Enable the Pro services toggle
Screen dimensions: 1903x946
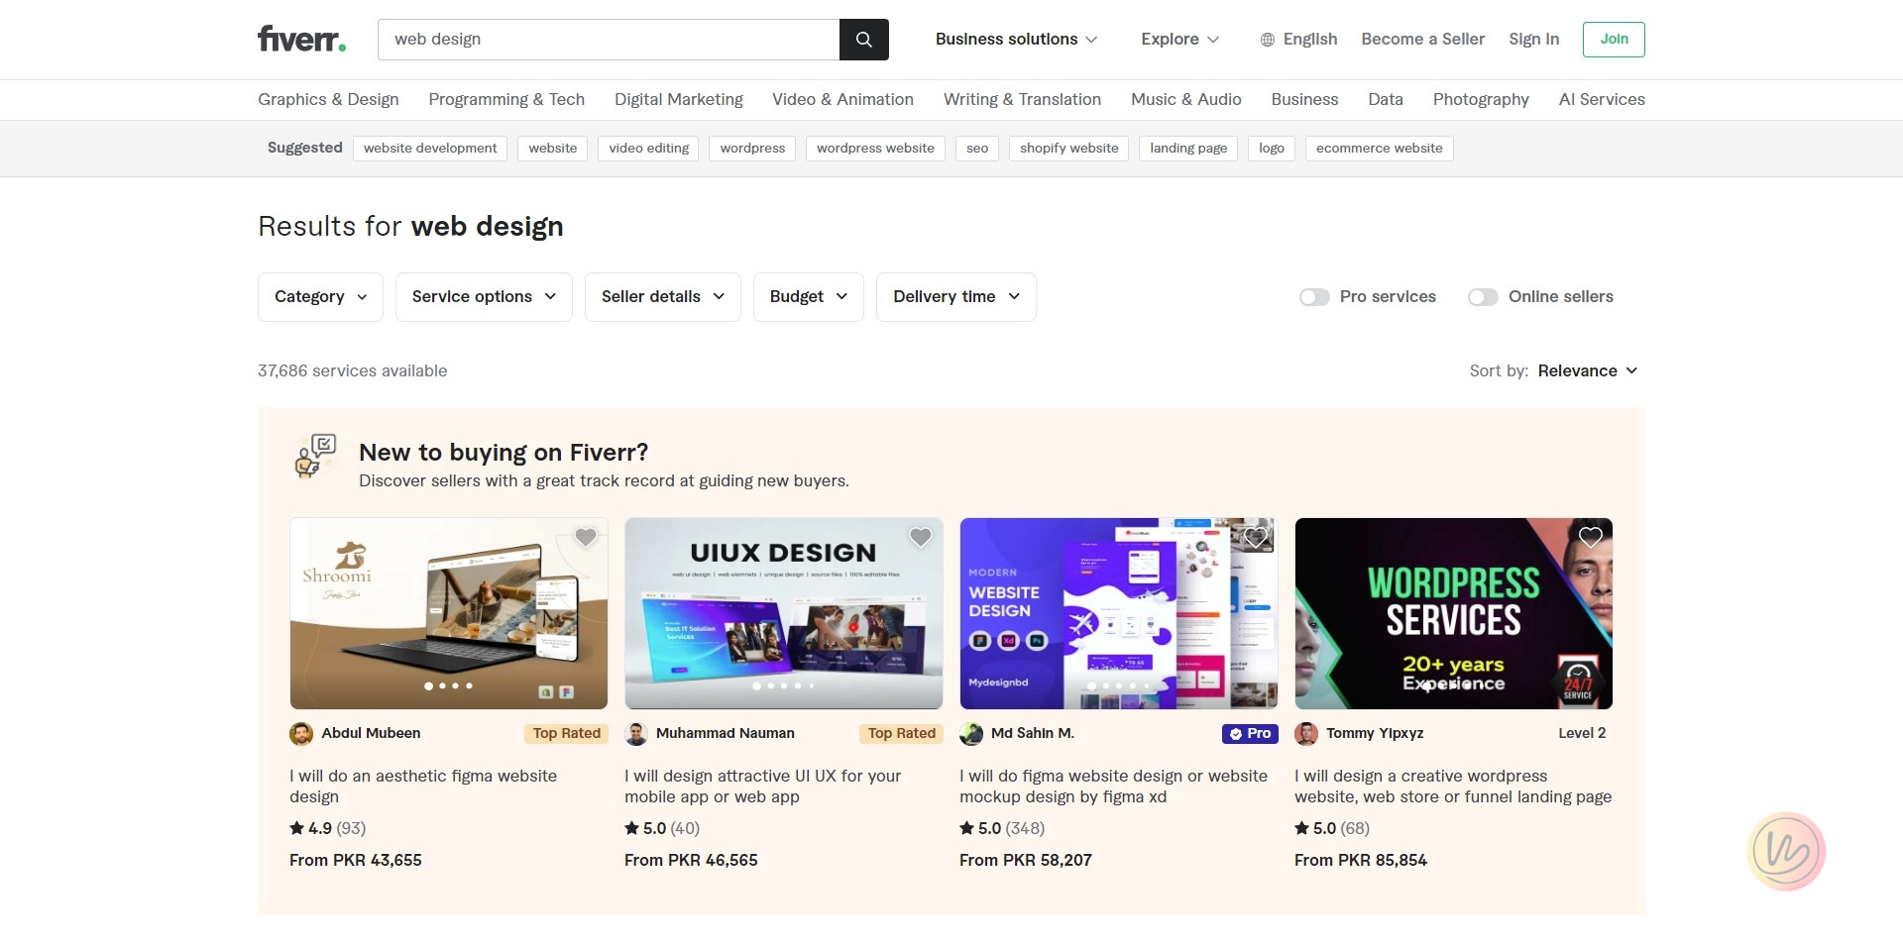click(x=1314, y=296)
